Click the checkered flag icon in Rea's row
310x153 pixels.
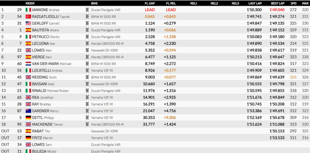point(87,97)
